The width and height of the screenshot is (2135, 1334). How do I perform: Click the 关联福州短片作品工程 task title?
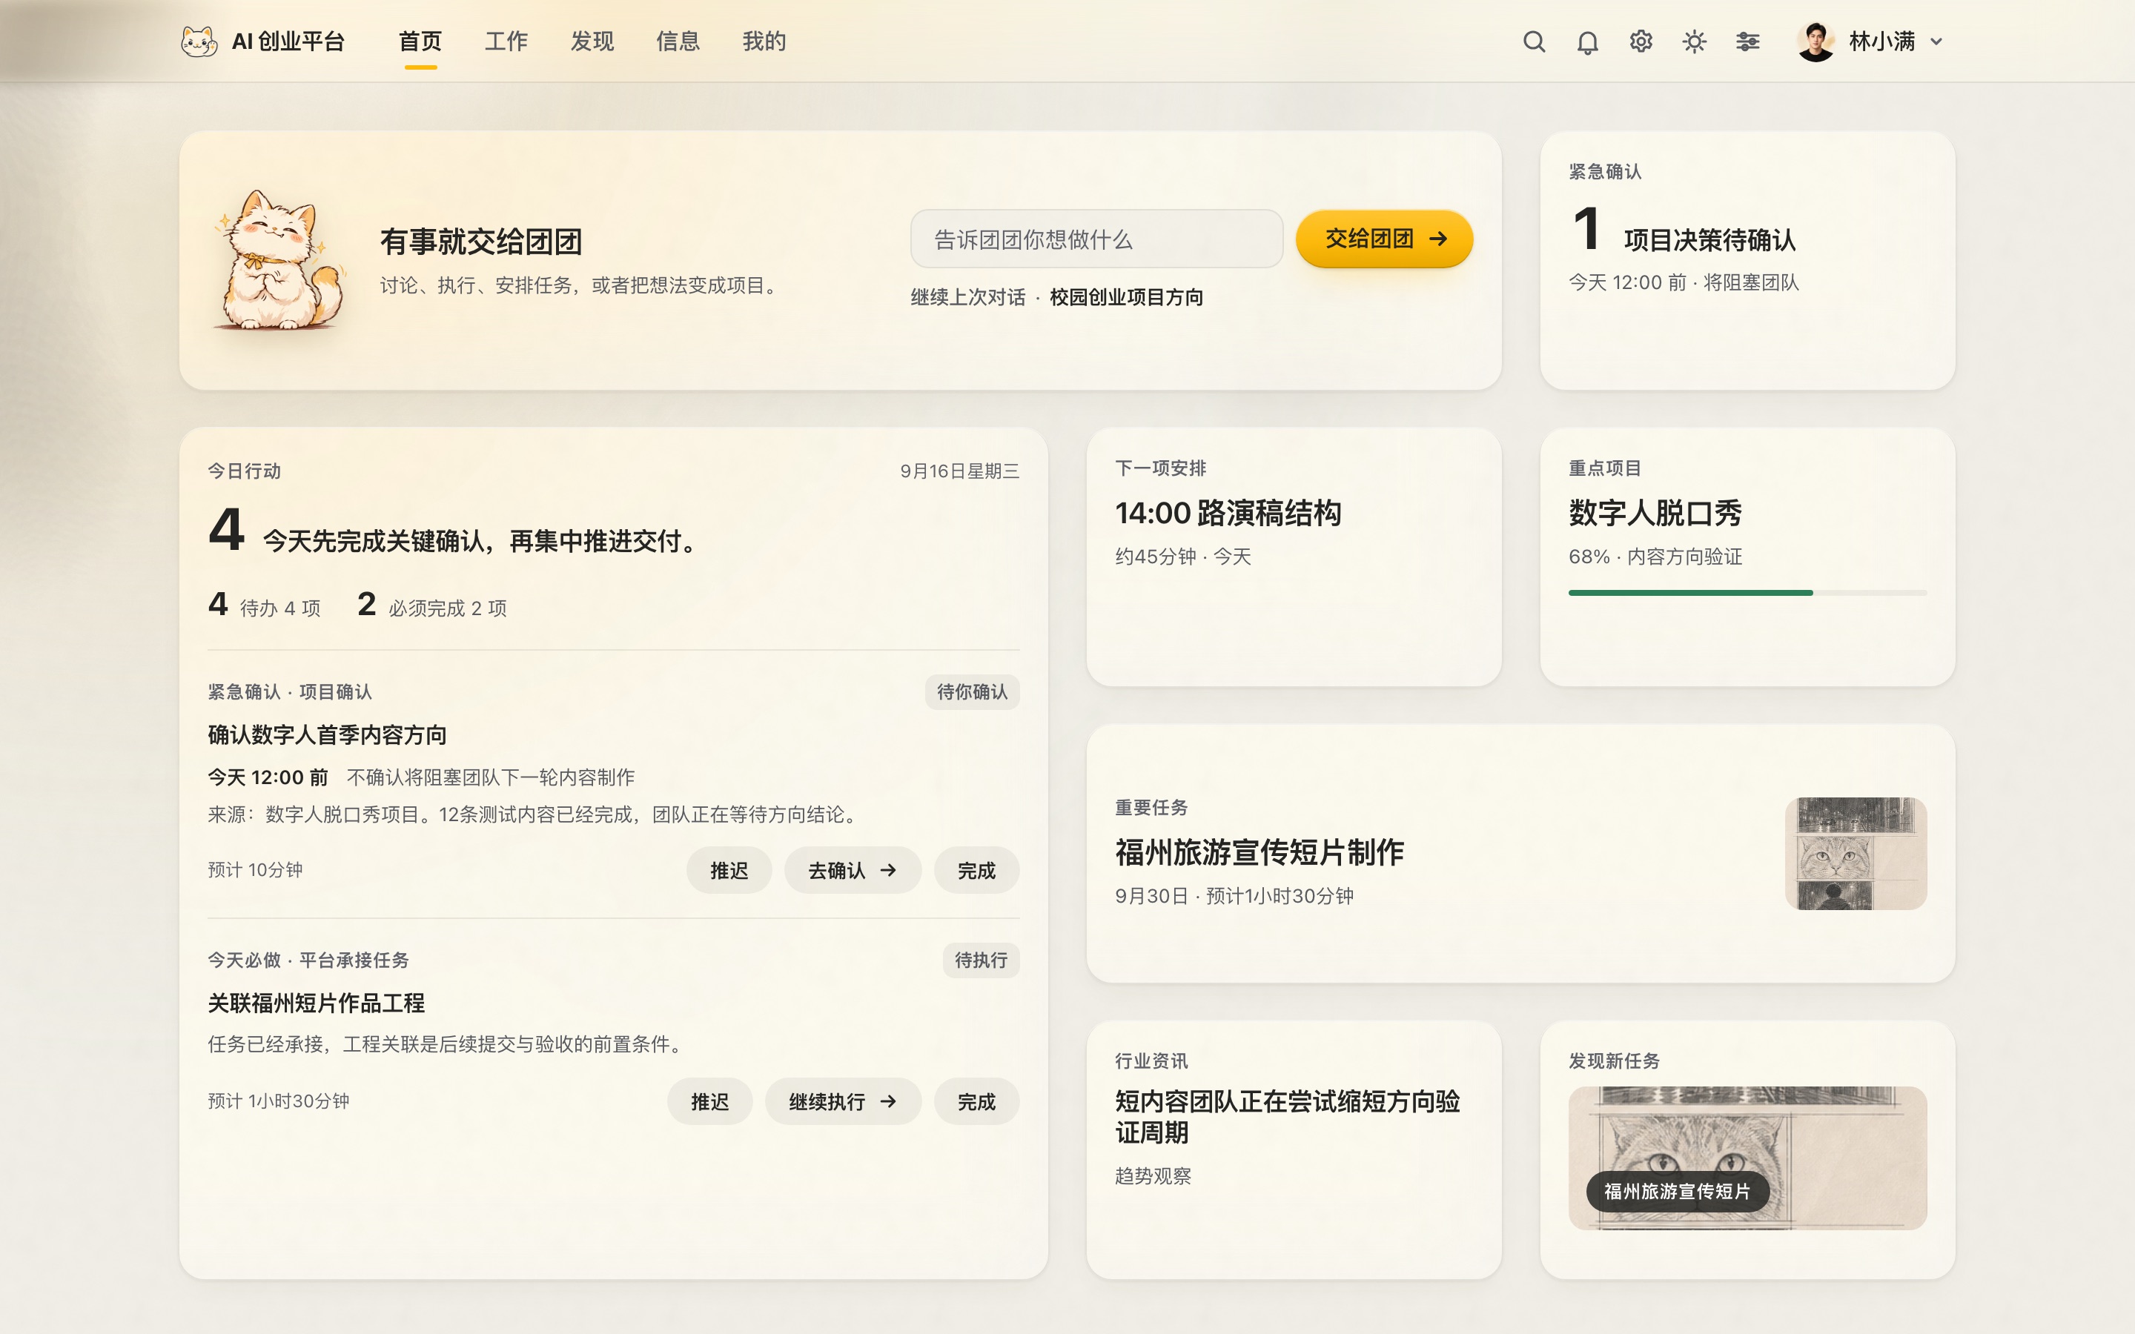point(316,1003)
